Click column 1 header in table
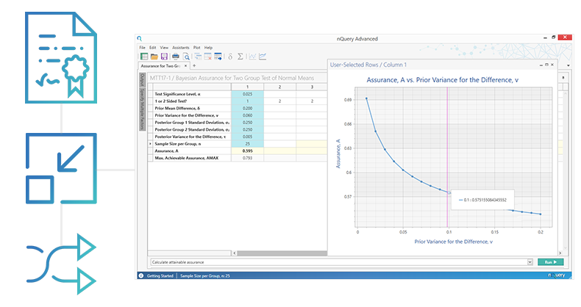Viewport: 581px width, 307px height. coord(248,87)
